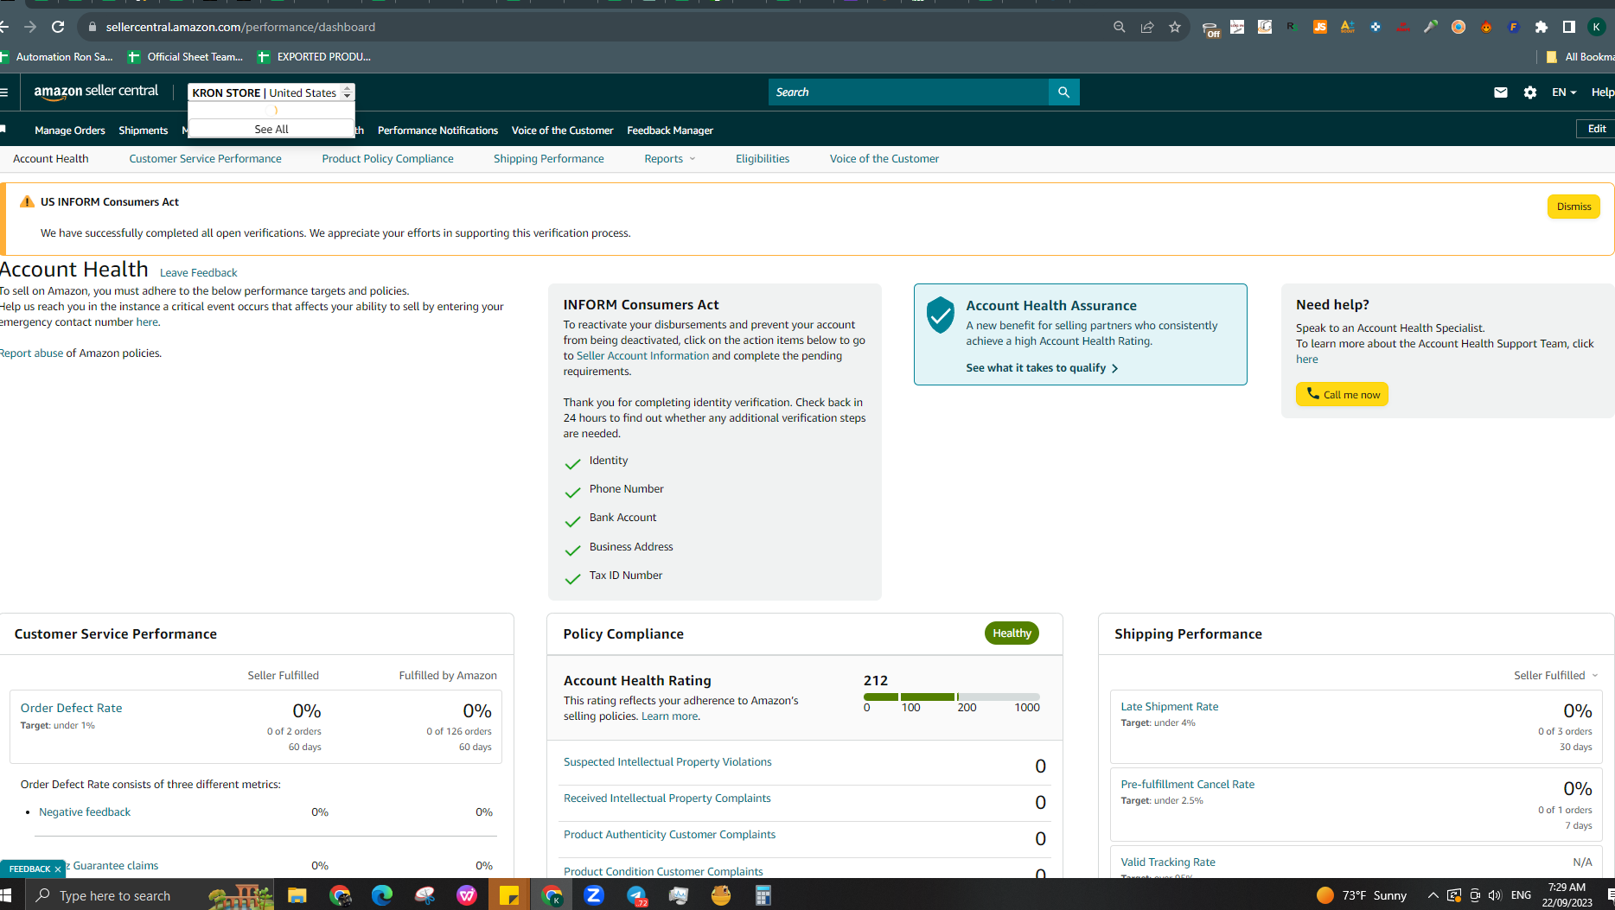Click the Leave Feedback link
The height and width of the screenshot is (910, 1615).
[198, 273]
